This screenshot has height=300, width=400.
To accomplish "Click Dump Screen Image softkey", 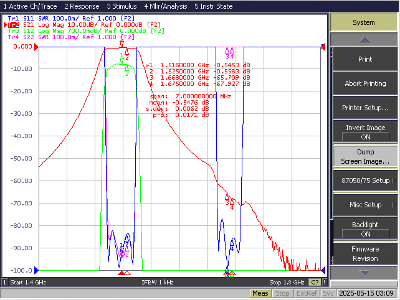I will coord(365,156).
